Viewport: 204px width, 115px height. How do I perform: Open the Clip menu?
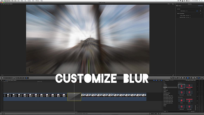click(25, 1)
